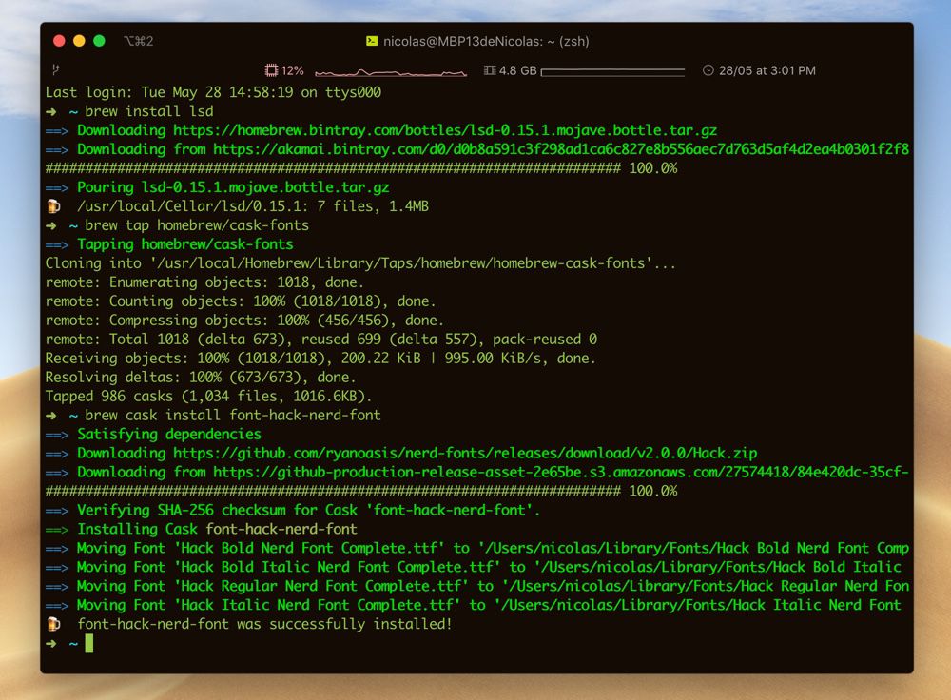
Task: Click 'Receiving objects: 100%' line
Action: tap(320, 358)
